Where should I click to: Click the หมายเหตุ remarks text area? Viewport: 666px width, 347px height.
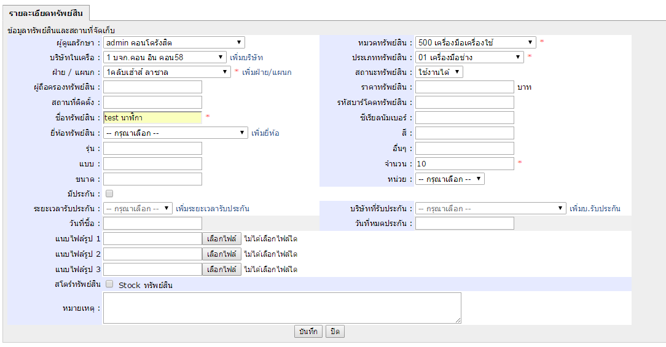(282, 308)
